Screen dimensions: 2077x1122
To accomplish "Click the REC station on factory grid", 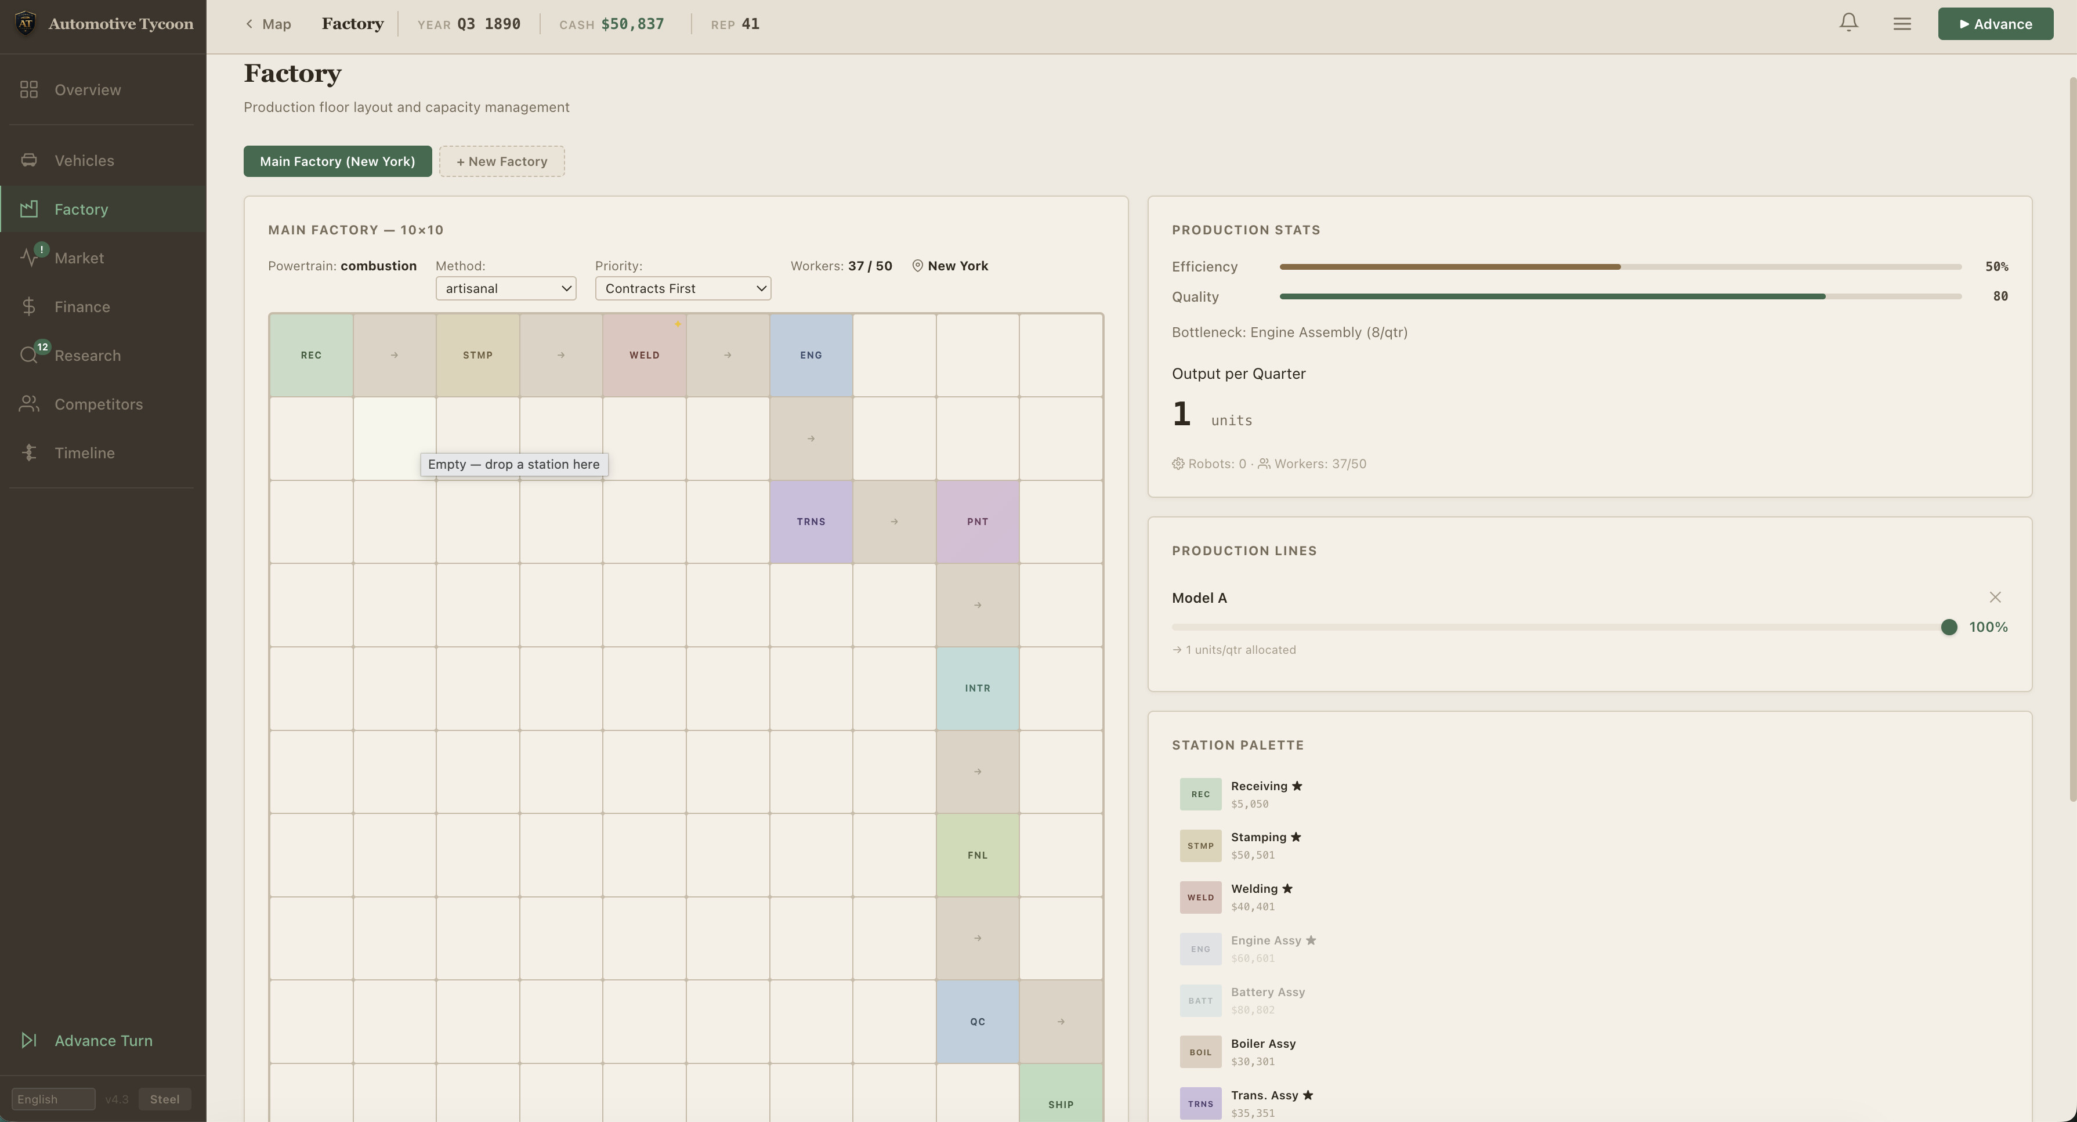I will 311,354.
